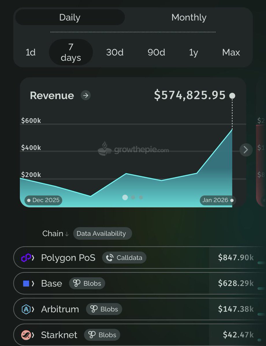Open the Starknet chain name
Image resolution: width=266 pixels, height=346 pixels.
coord(59,335)
